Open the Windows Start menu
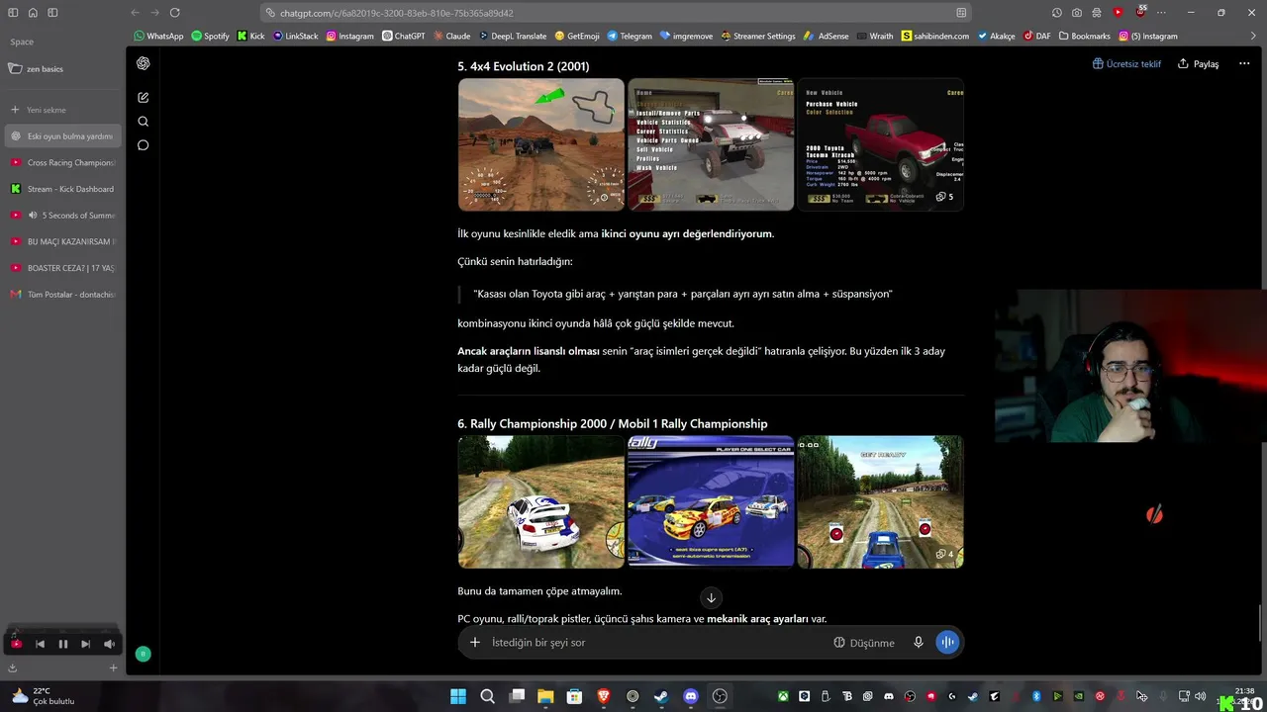 point(458,696)
